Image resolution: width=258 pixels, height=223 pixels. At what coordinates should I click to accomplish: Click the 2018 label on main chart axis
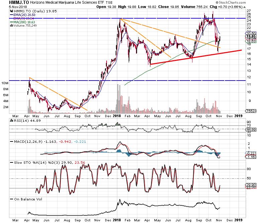point(118,115)
